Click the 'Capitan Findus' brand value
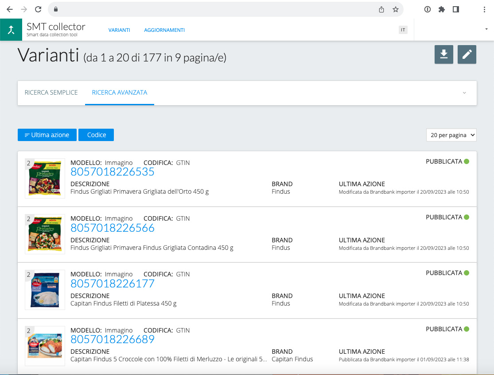This screenshot has height=375, width=494. 292,359
